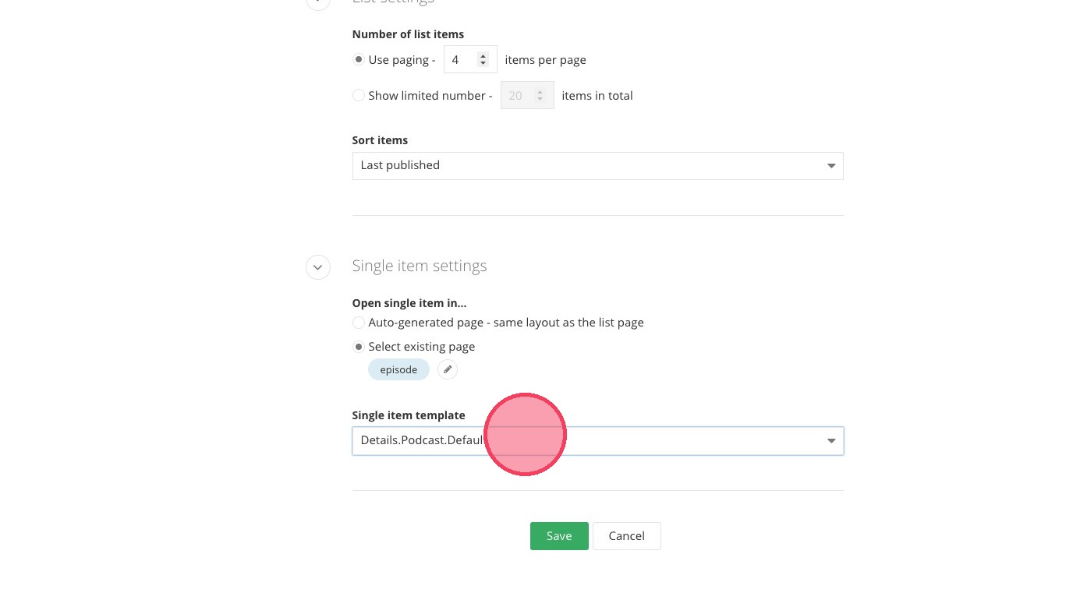Click the episode page tag
Screen dimensions: 1073x600
(x=398, y=369)
